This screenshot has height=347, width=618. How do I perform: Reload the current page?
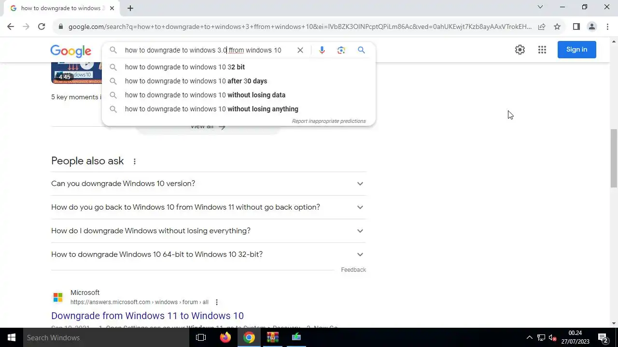coord(42,27)
